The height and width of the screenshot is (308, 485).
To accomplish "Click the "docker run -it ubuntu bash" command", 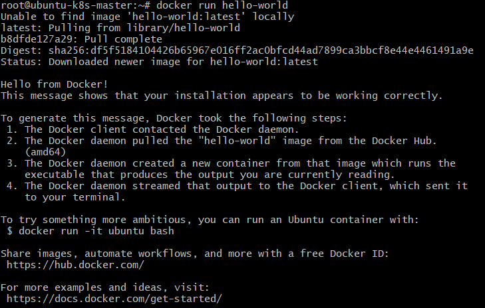I will point(90,231).
